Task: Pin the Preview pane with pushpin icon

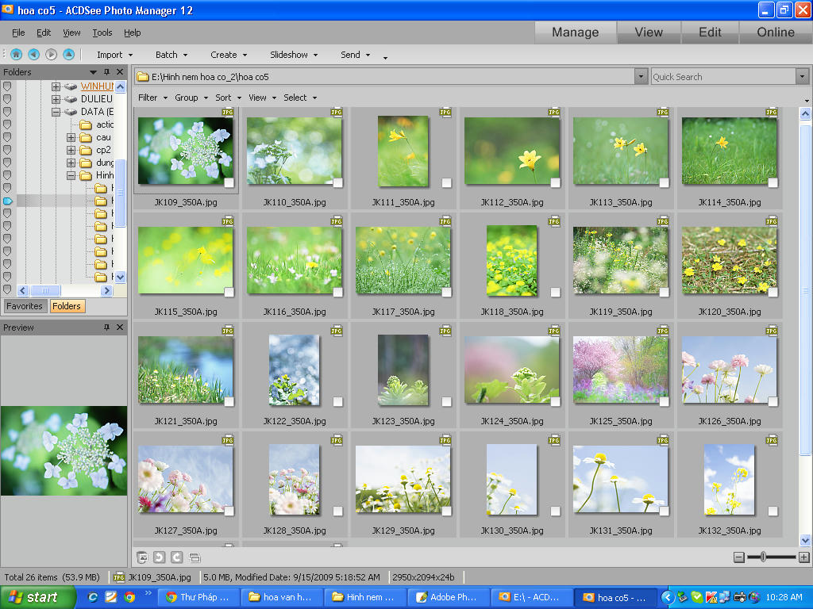Action: pos(107,327)
